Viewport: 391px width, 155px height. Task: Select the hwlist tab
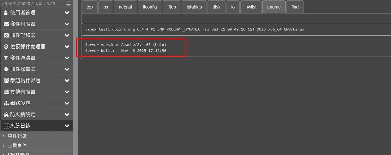point(251,7)
